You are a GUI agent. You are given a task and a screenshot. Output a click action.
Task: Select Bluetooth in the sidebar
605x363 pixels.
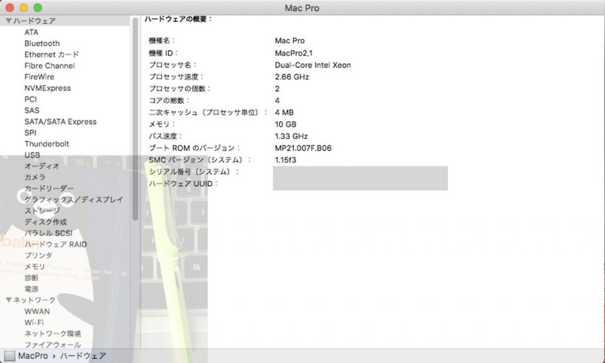(x=42, y=43)
